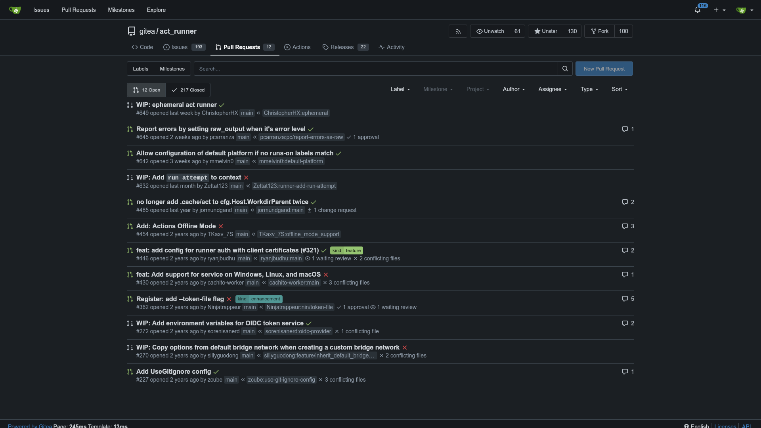
Task: Click the Gitea logo in navbar
Action: click(x=15, y=10)
